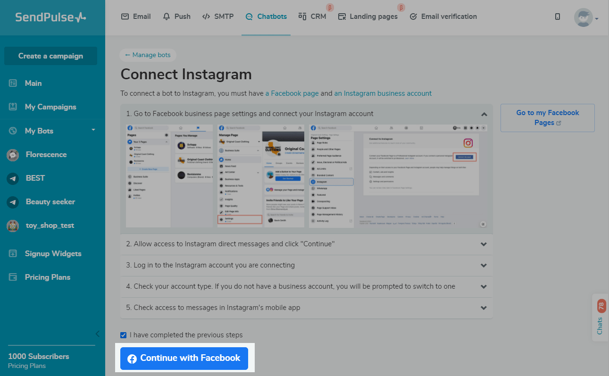Click the BEST Telegram icon
This screenshot has width=609, height=376.
coord(13,178)
